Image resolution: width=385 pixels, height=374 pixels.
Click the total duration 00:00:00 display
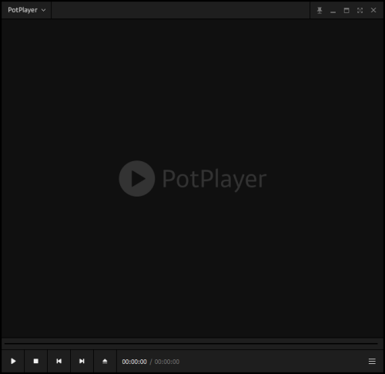tap(167, 362)
